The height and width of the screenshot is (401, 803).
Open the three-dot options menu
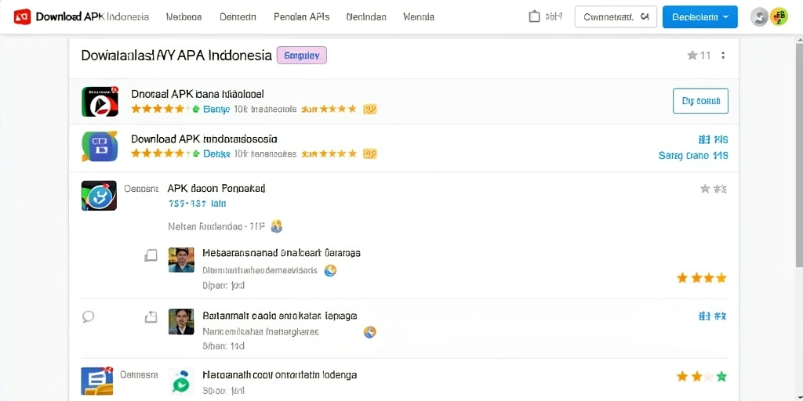(723, 56)
